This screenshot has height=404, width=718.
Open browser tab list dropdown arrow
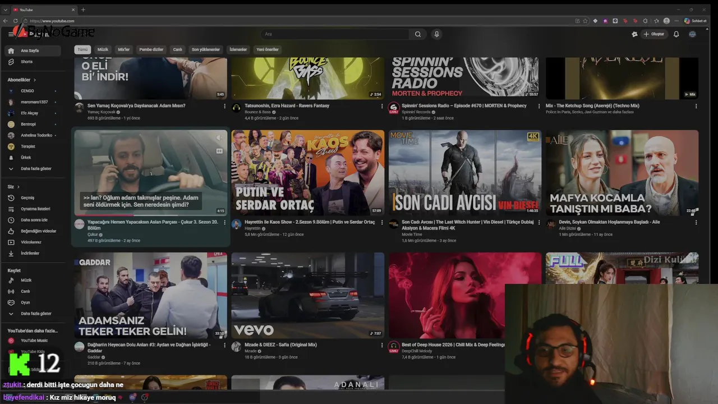click(6, 10)
